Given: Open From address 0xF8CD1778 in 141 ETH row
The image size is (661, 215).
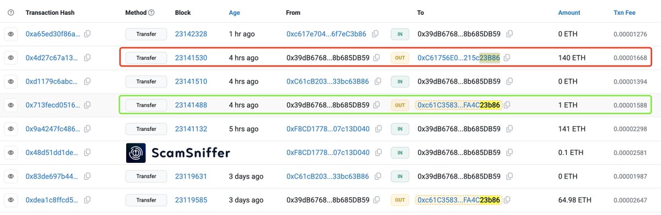Looking at the screenshot, I should click(328, 129).
